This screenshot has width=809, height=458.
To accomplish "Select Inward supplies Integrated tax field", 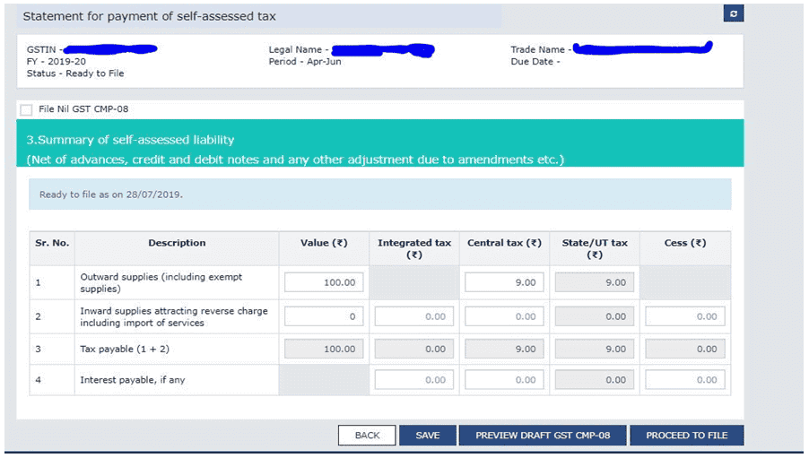I will [x=413, y=316].
